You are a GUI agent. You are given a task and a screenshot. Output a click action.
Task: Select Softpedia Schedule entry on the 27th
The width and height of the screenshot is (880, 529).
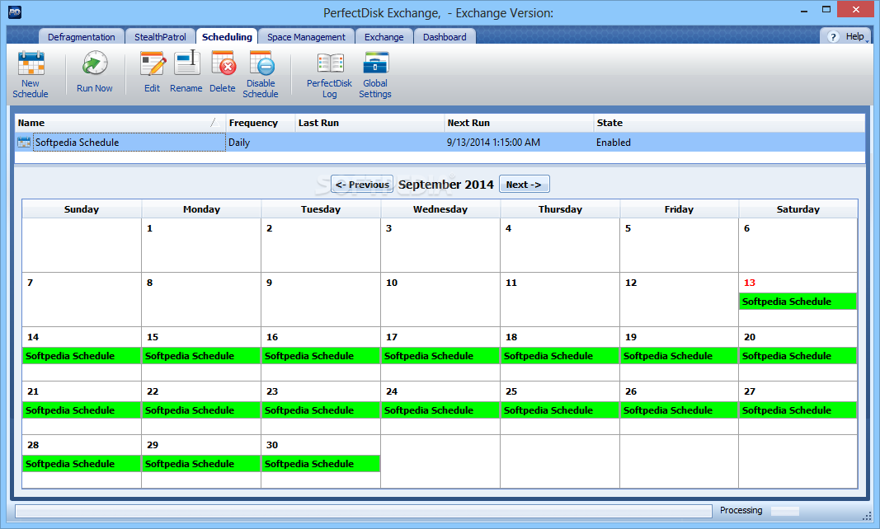pos(798,410)
